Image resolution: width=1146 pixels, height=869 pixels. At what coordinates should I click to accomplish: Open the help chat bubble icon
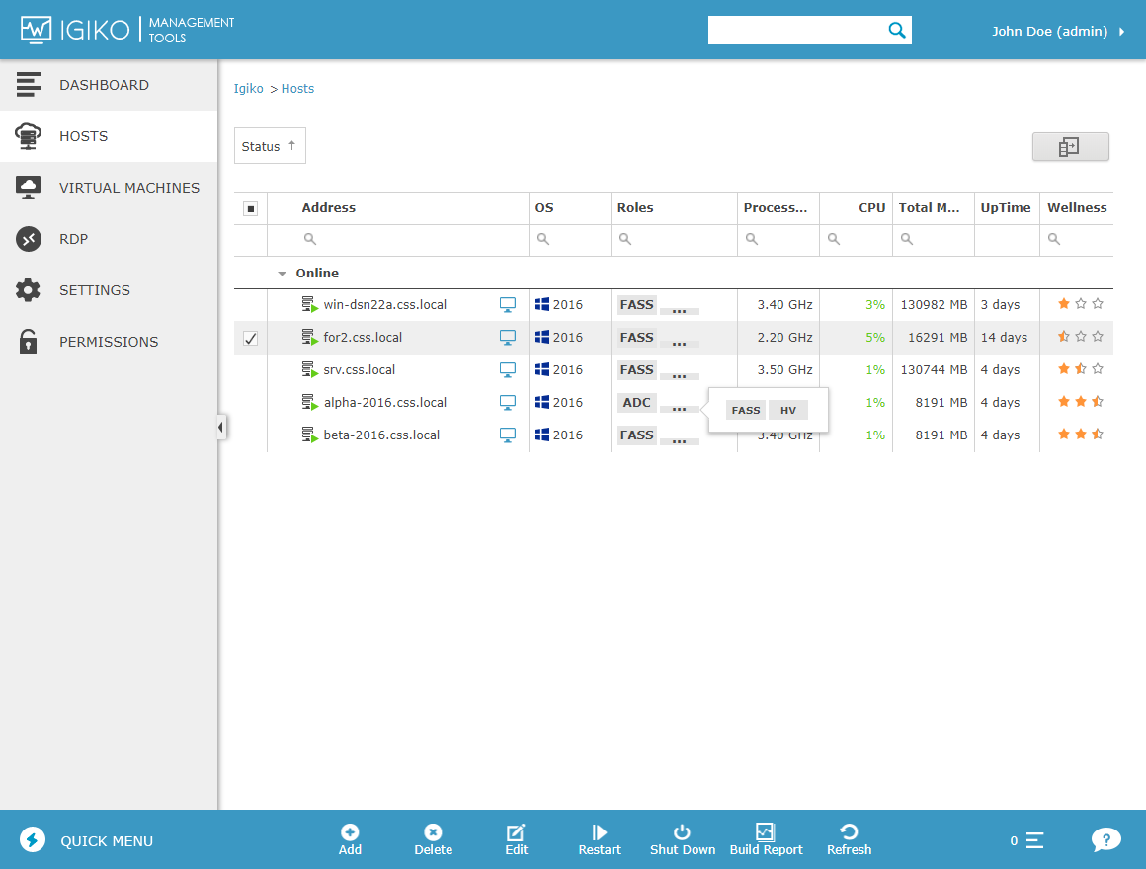1105,840
